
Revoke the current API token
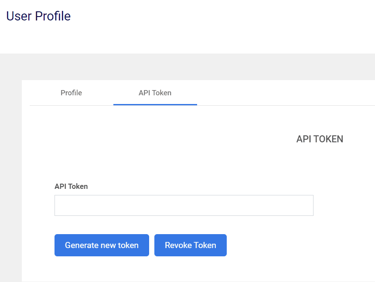click(x=191, y=245)
